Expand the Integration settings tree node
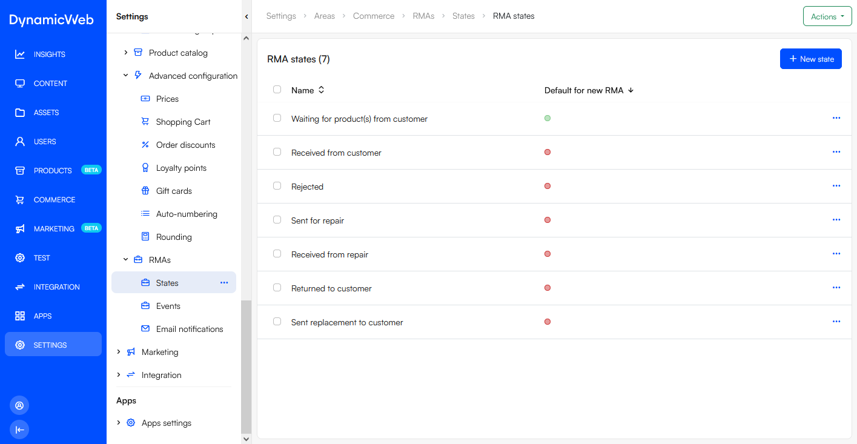This screenshot has height=444, width=857. [x=119, y=375]
